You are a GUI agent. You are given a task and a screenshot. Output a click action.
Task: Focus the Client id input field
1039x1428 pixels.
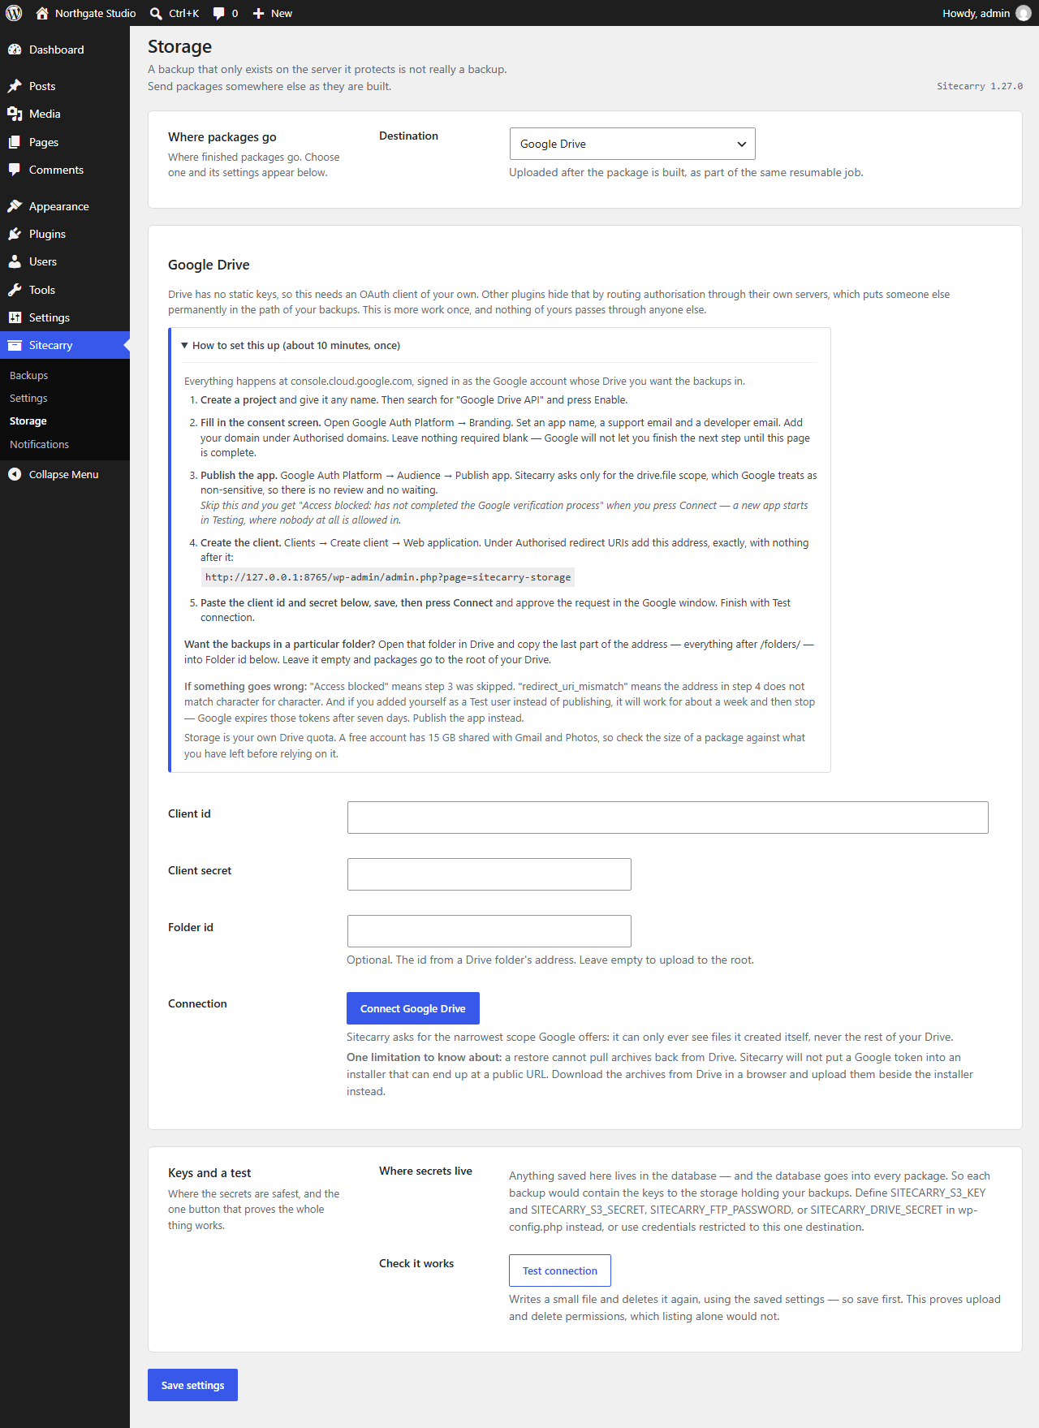pos(668,818)
